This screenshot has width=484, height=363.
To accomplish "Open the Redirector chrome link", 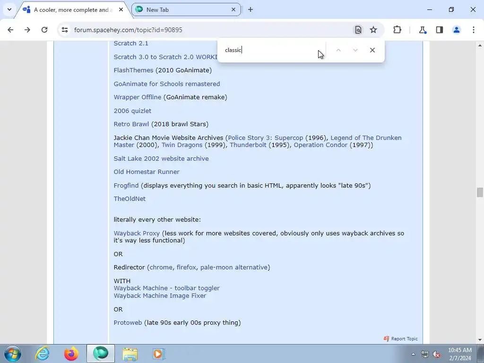I will click(x=161, y=268).
